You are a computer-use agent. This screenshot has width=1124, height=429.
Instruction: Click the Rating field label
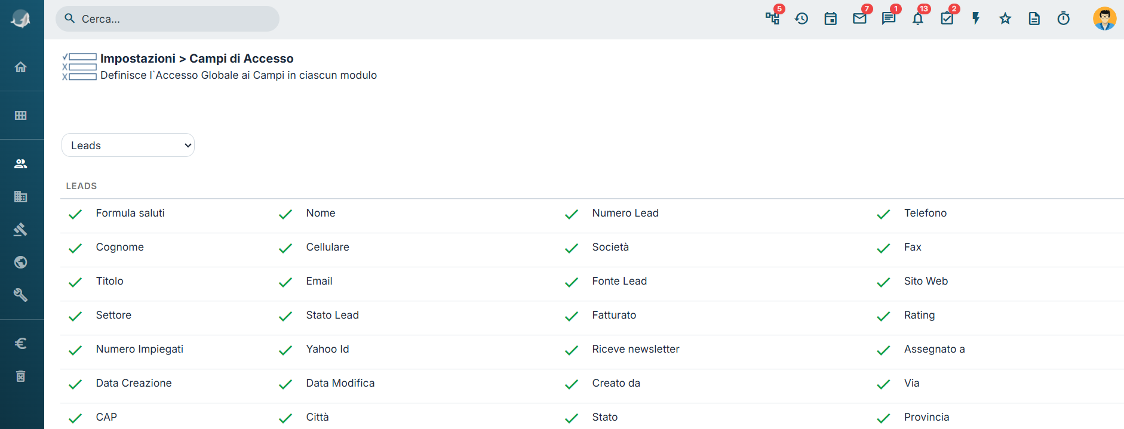920,315
